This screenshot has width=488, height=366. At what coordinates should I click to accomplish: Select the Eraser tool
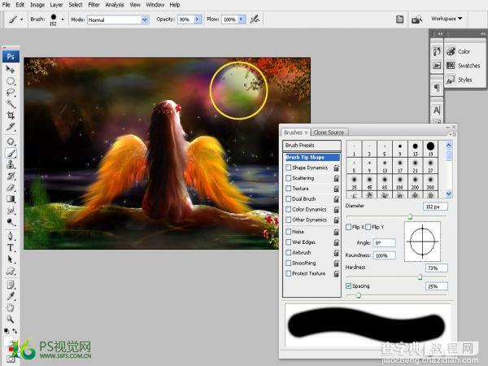(x=11, y=187)
